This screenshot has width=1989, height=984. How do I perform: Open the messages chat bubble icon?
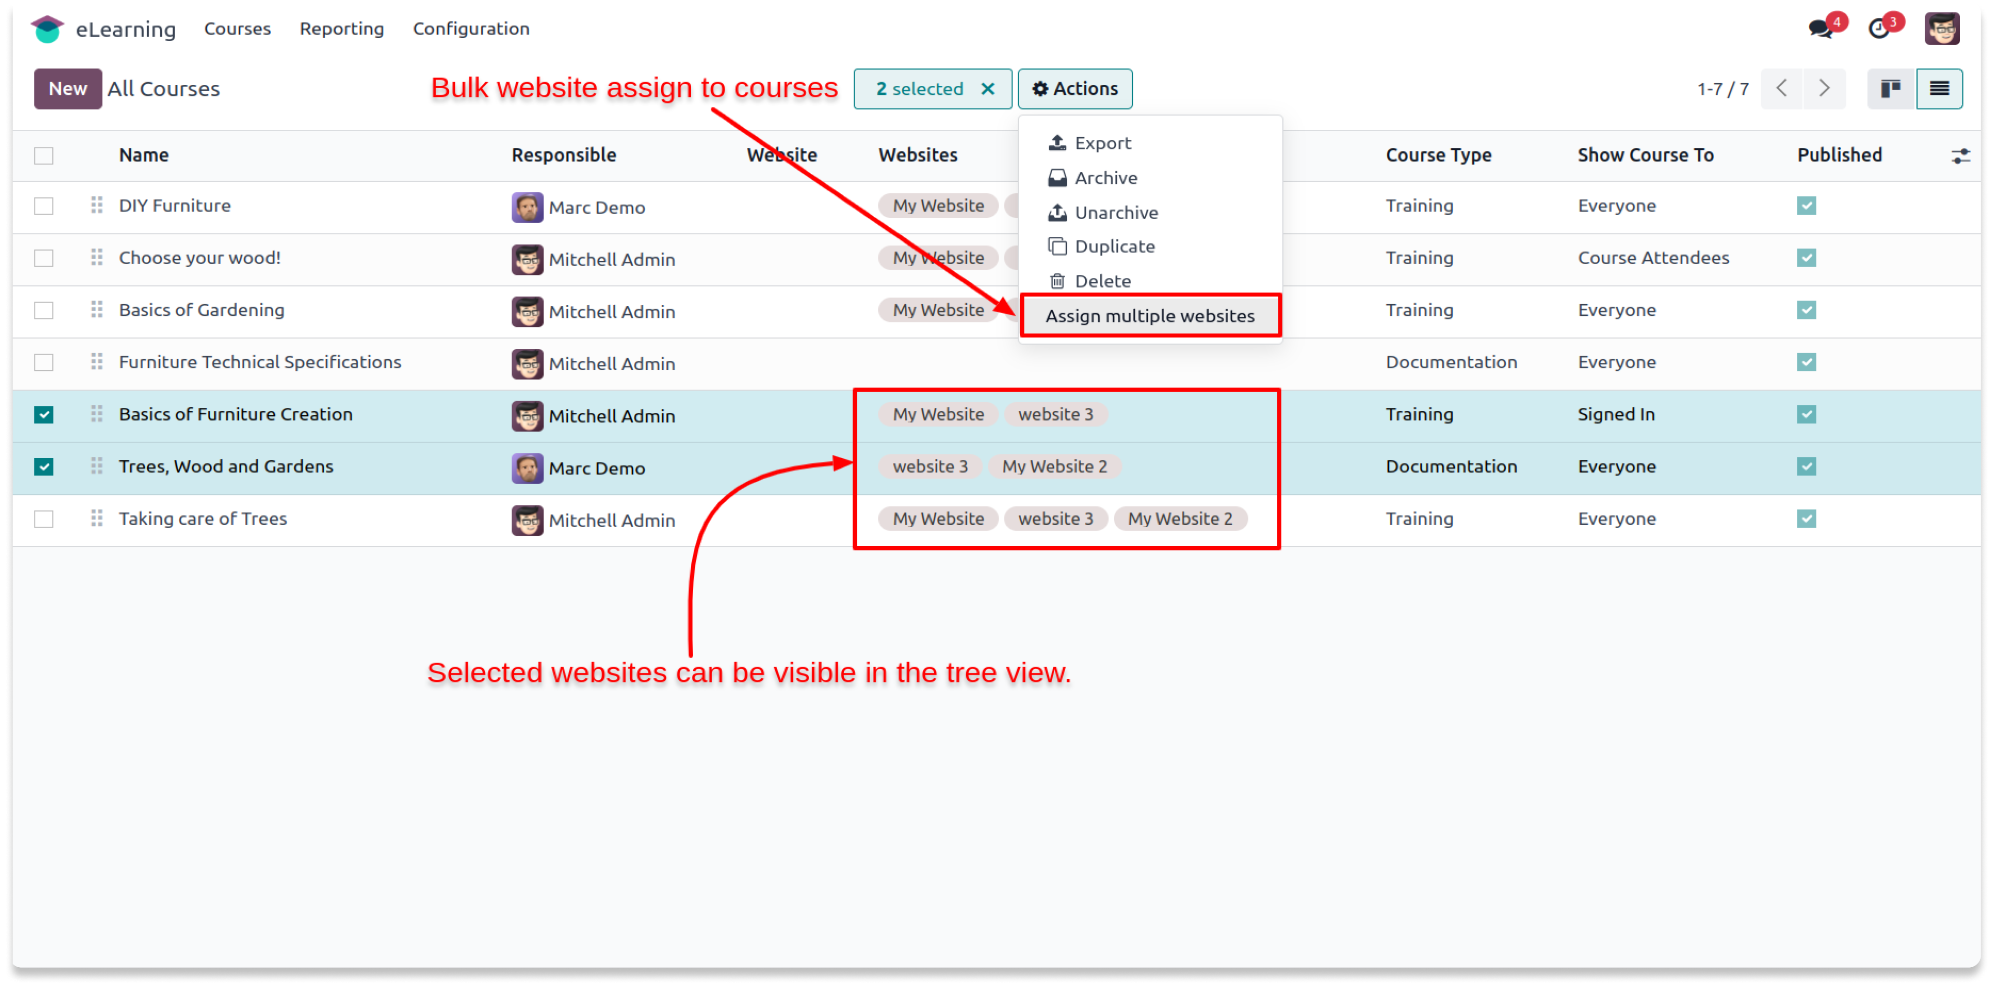tap(1820, 29)
